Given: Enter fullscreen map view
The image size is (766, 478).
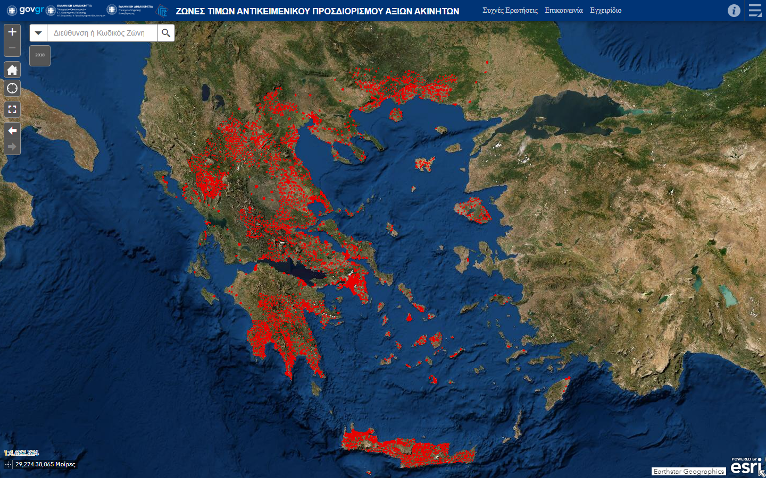Looking at the screenshot, I should 12,109.
